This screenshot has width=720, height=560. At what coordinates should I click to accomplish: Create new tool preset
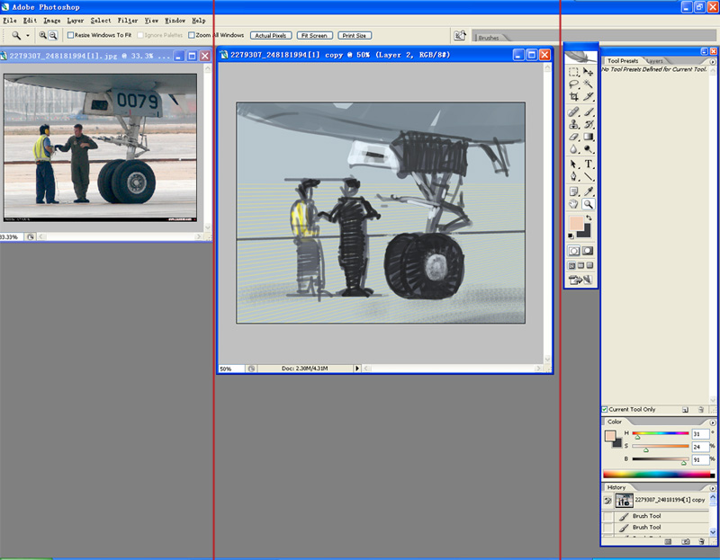(x=685, y=410)
